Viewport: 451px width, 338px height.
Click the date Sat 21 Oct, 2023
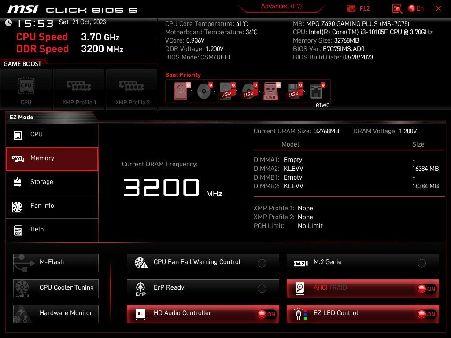click(82, 22)
